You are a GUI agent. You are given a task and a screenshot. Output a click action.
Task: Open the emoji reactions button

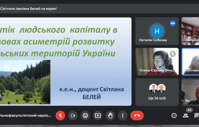point(85,115)
